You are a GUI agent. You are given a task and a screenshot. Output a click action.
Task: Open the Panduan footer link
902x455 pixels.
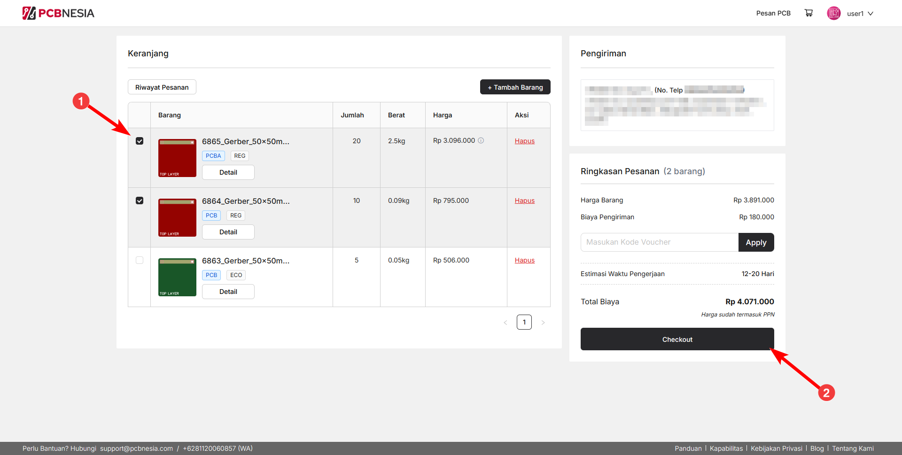point(688,448)
